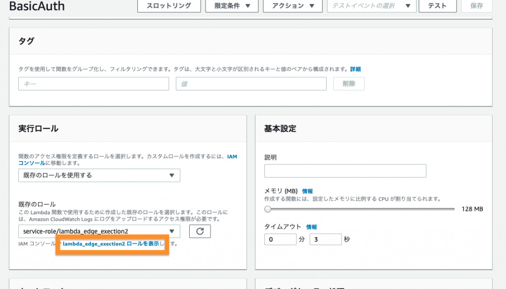Open the テストイベントの選択 combo box
506x289 pixels.
[371, 6]
